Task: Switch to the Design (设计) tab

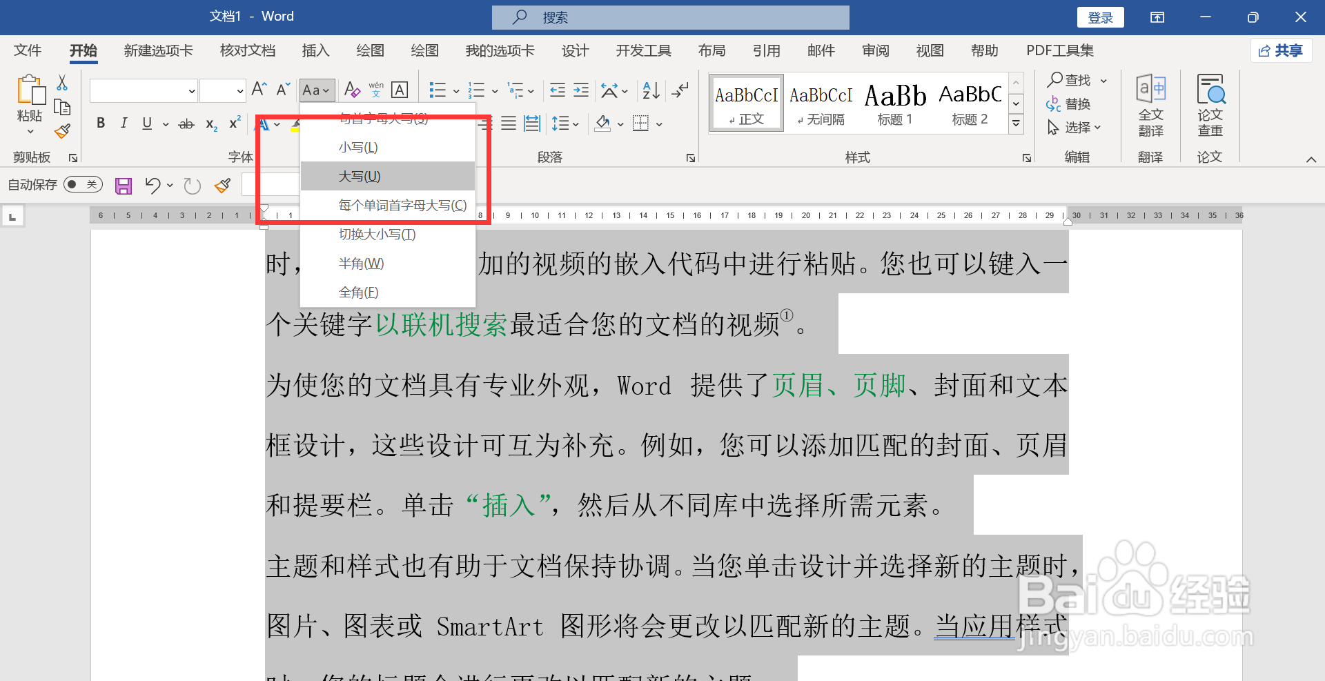Action: tap(575, 50)
